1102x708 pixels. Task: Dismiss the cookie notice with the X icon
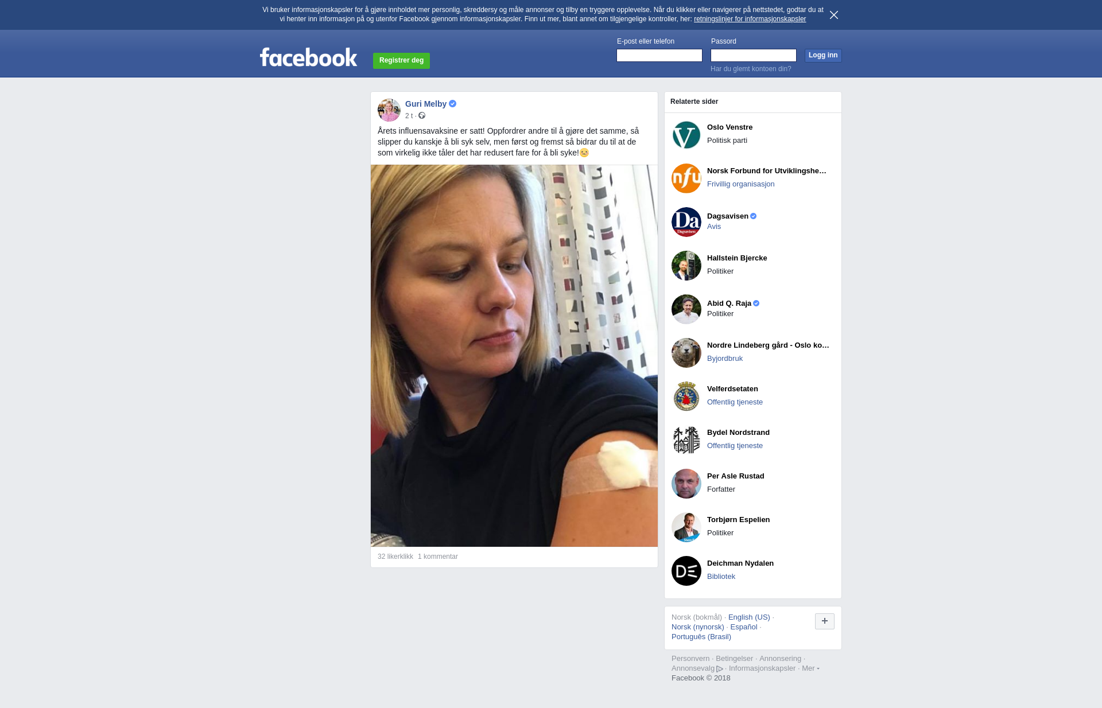834,15
